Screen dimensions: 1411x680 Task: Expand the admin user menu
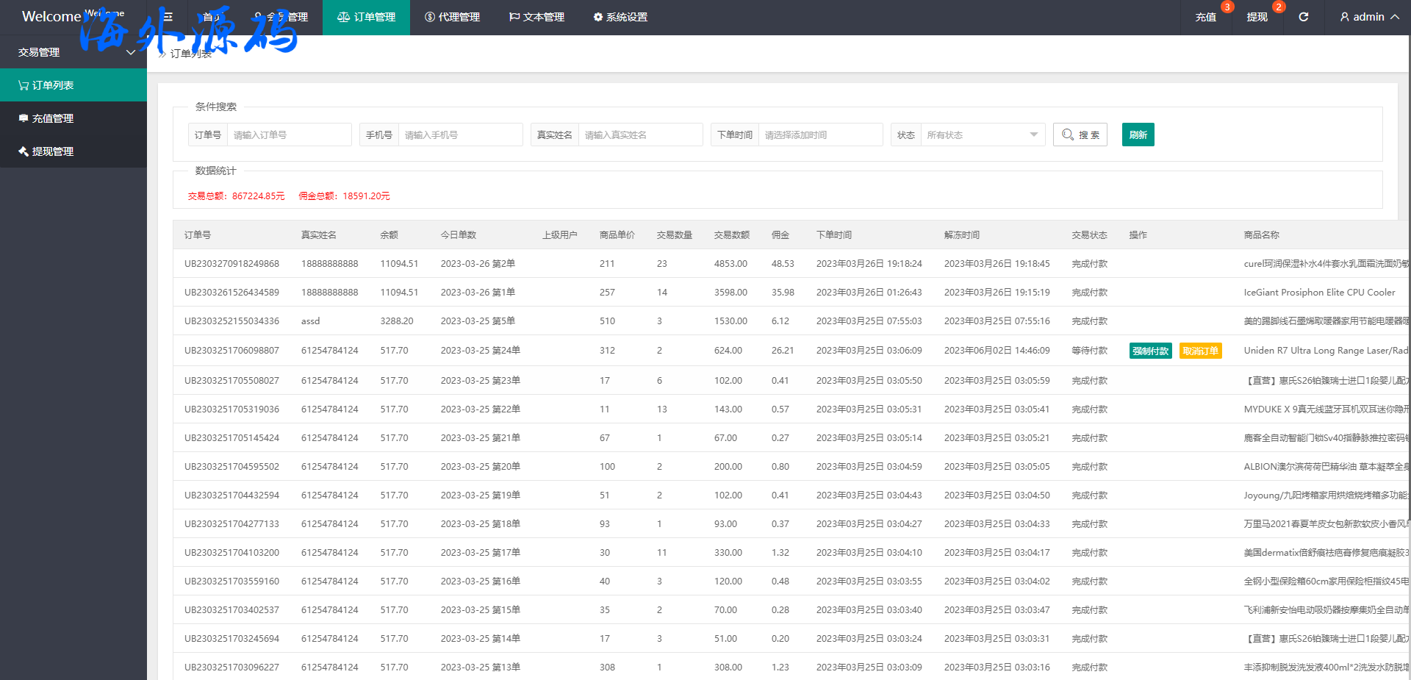click(1369, 17)
